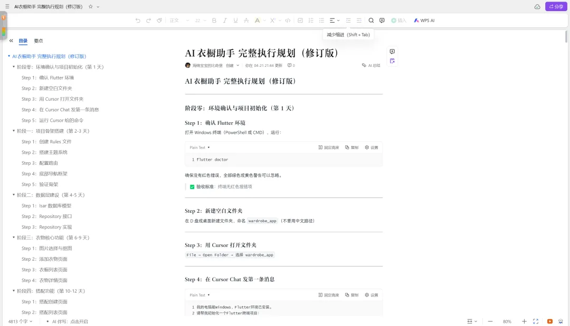Click the add-comment icon right of the title
Viewport: 570px width, 326px height.
[392, 52]
